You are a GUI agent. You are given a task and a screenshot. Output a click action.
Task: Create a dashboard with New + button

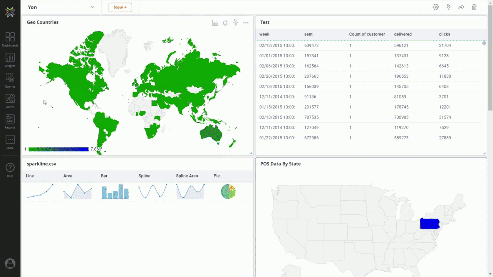tap(120, 7)
